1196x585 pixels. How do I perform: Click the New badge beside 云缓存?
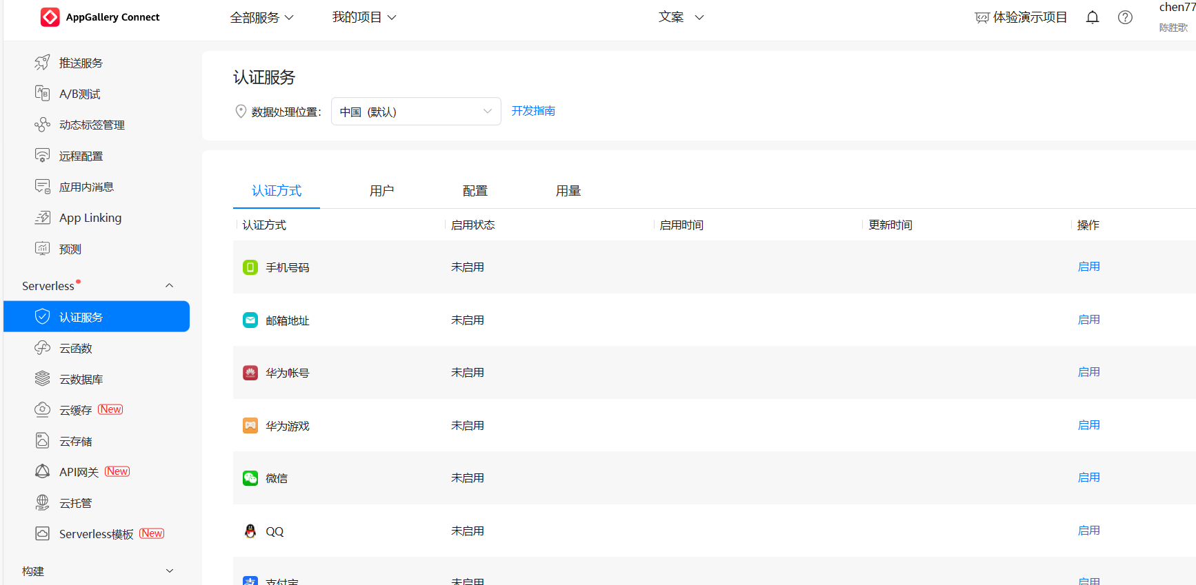tap(110, 409)
